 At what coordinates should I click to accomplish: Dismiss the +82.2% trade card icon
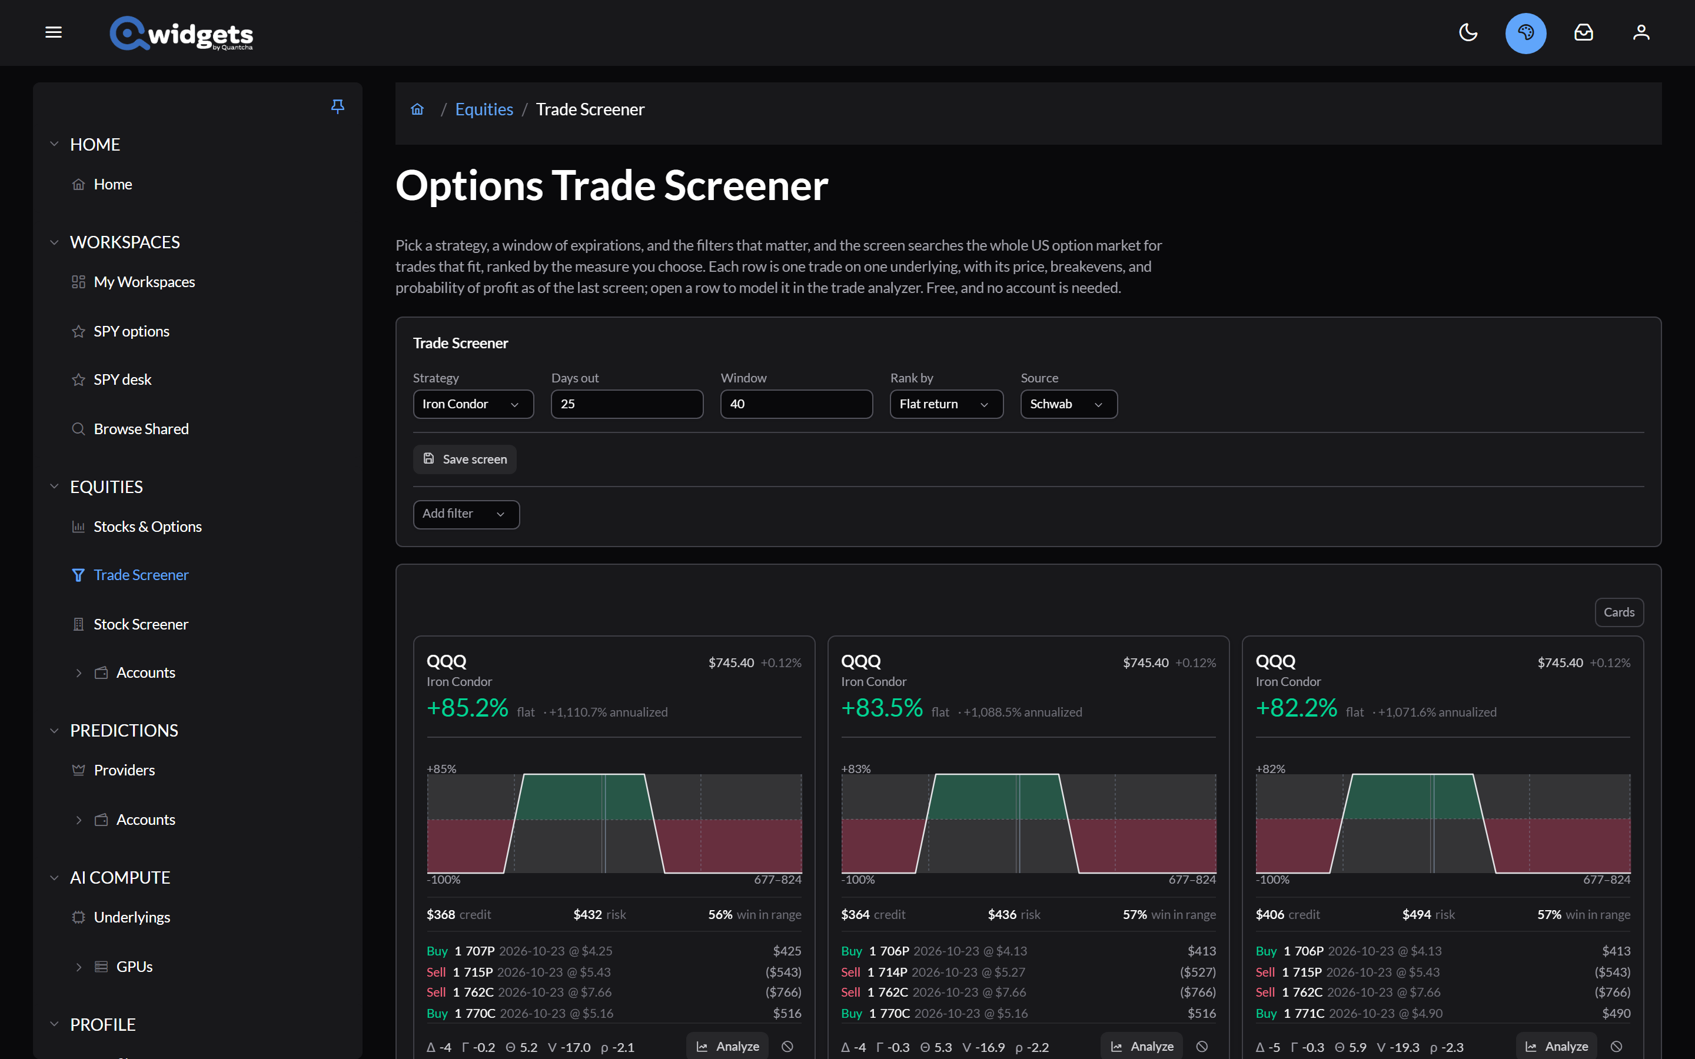[1617, 1047]
